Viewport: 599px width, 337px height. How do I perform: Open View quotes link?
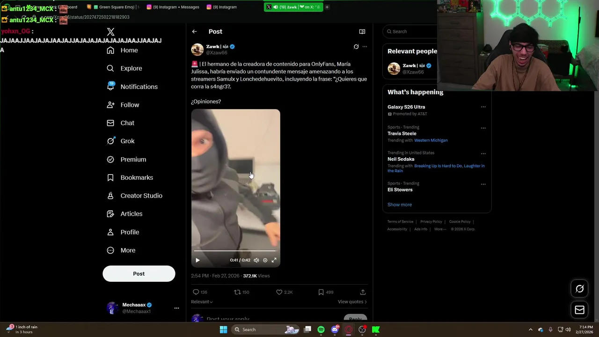[352, 302]
